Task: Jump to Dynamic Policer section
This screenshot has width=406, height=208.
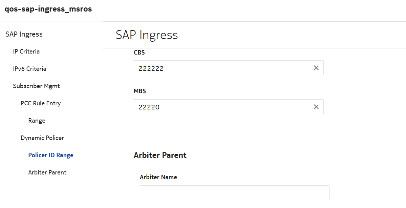Action: [42, 138]
